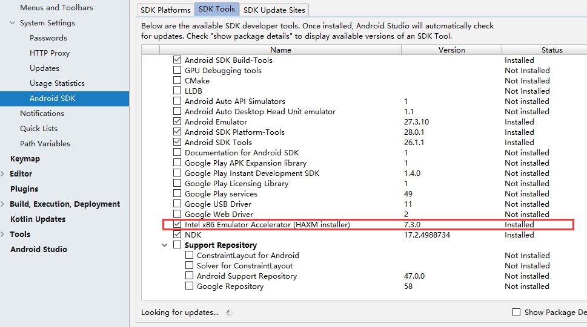Collapse the Support Repository group
Image resolution: width=587 pixels, height=327 pixels.
click(164, 245)
